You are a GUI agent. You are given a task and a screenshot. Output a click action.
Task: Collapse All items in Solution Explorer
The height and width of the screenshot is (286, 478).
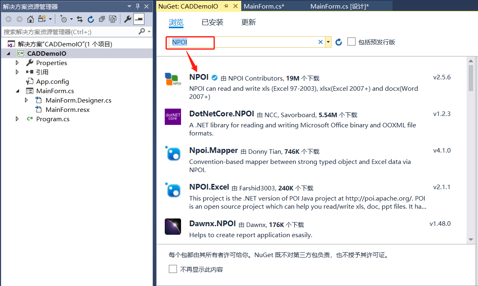(x=102, y=19)
